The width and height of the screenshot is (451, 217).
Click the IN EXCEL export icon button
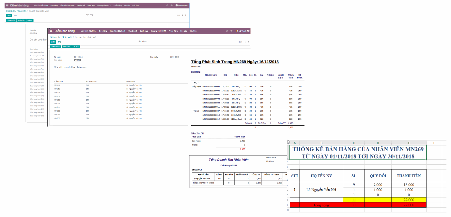tap(67, 46)
